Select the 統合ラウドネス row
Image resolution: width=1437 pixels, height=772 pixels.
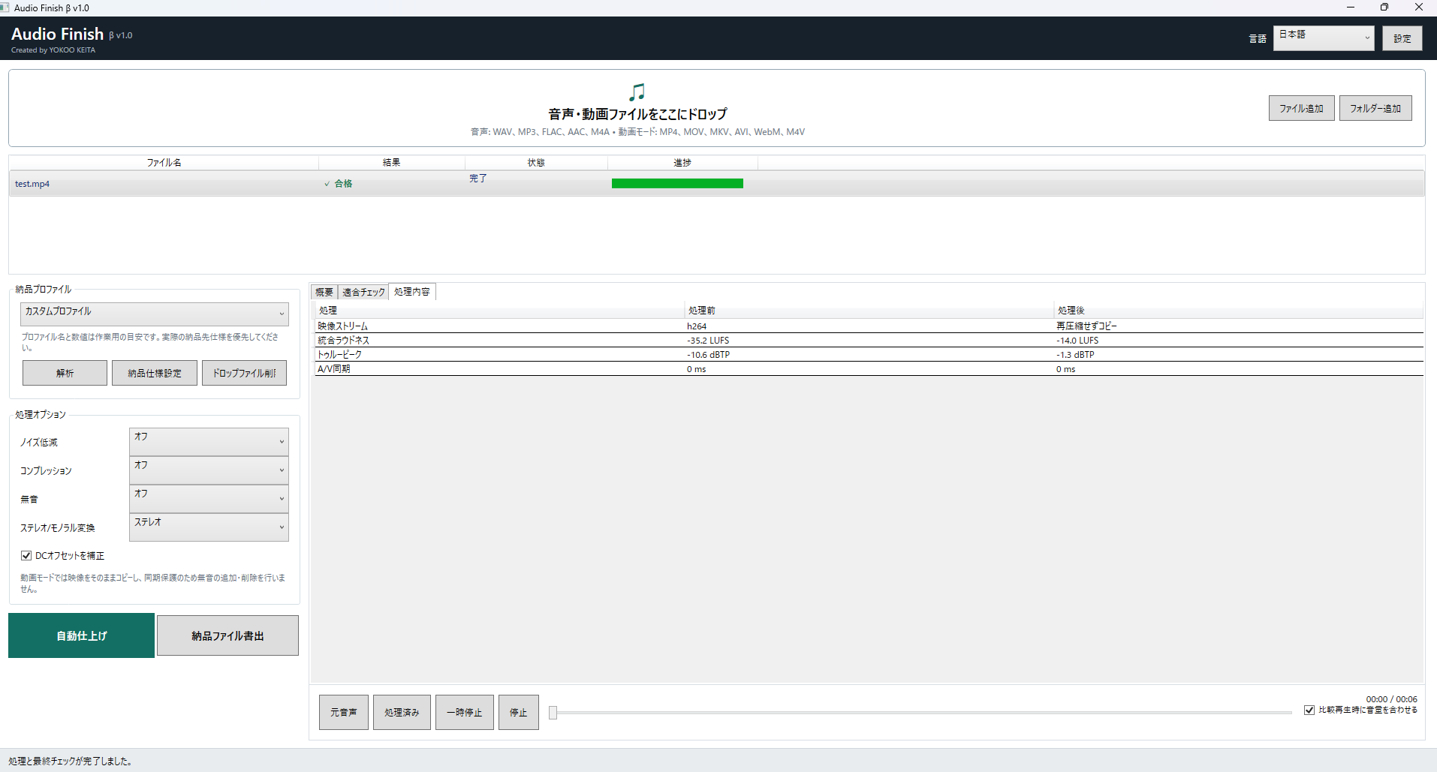click(x=869, y=340)
